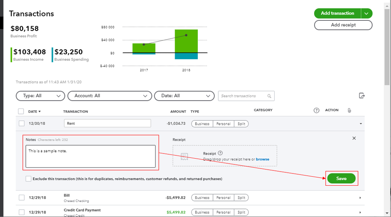
Task: Click the AMOUNT column header
Action: click(178, 112)
